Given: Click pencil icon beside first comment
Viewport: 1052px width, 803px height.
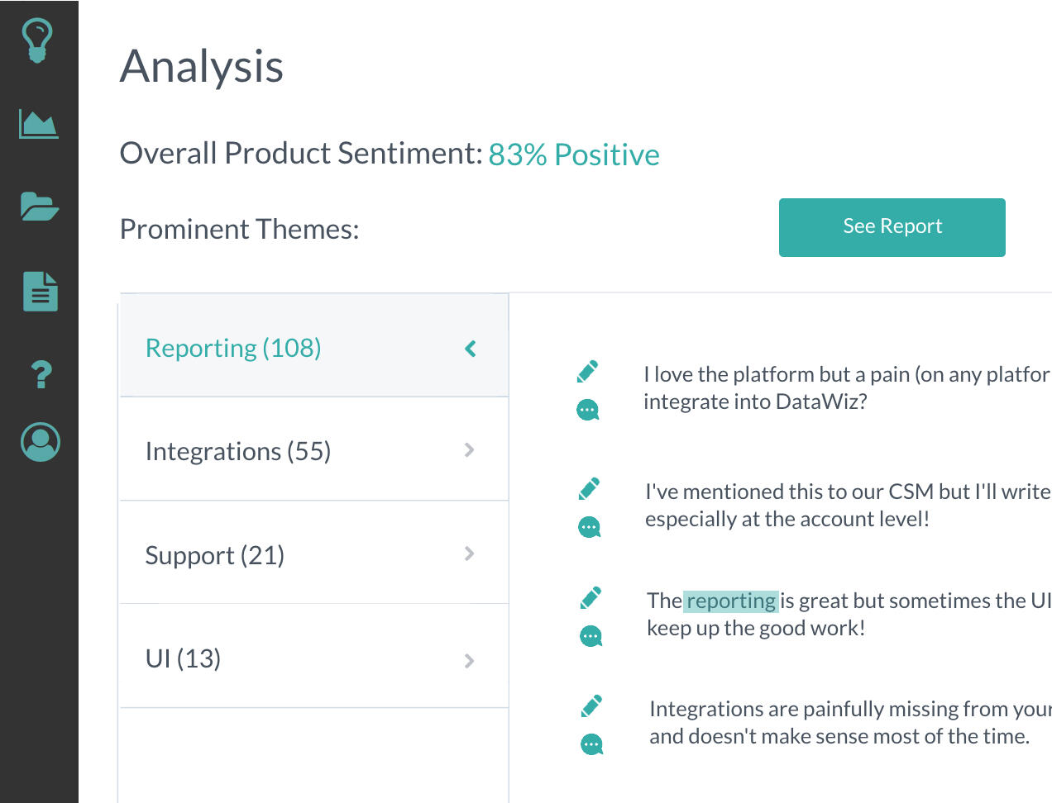Looking at the screenshot, I should pyautogui.click(x=587, y=372).
